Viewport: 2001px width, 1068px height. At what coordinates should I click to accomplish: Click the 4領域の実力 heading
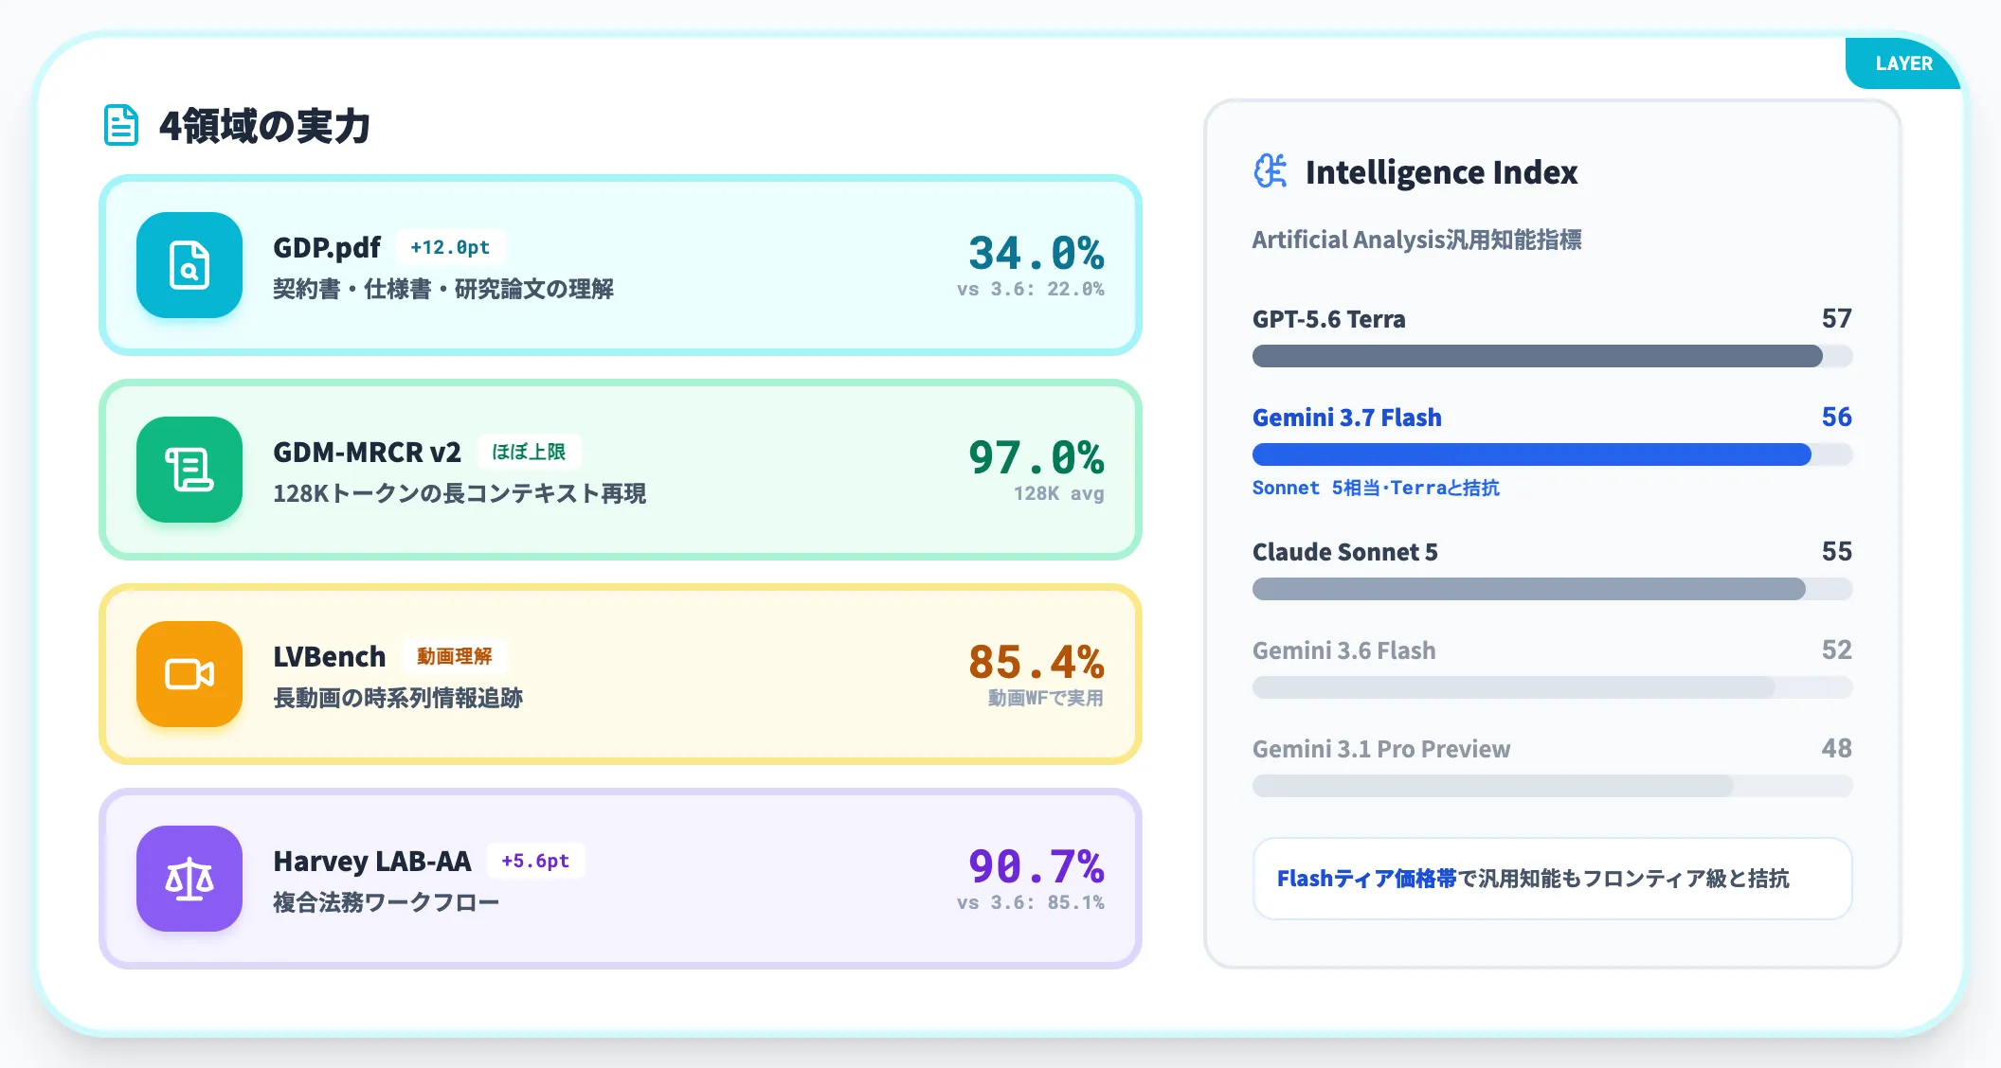(264, 126)
